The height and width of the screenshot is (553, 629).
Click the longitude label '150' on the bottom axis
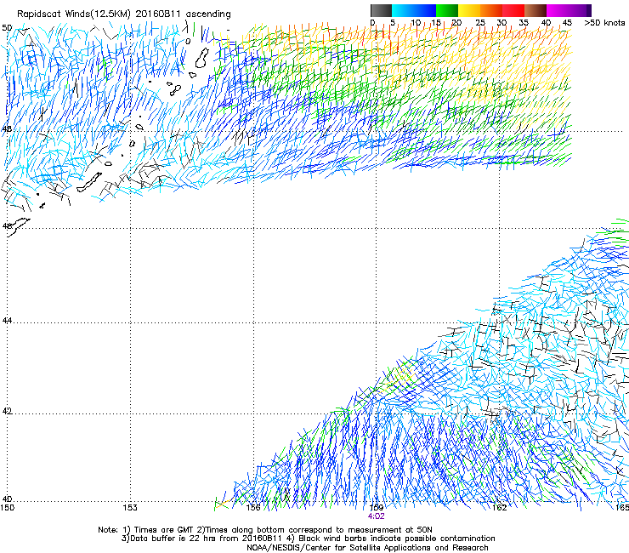click(x=7, y=508)
